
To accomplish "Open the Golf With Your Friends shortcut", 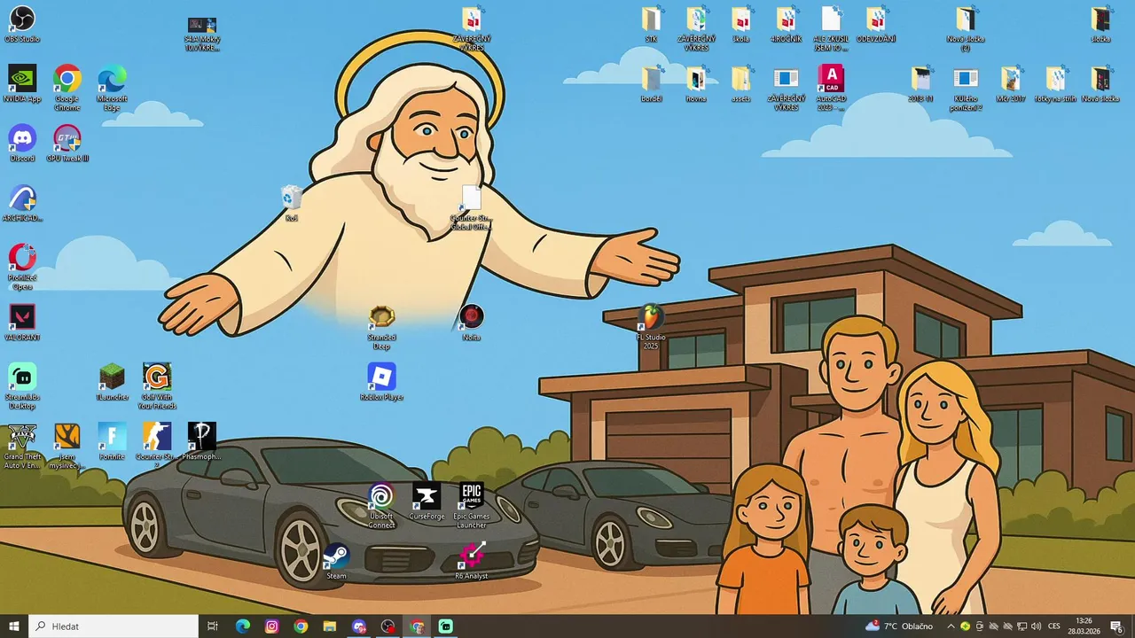I will 157,385.
